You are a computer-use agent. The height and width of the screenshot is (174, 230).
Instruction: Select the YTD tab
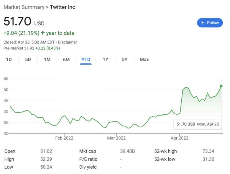coord(85,59)
